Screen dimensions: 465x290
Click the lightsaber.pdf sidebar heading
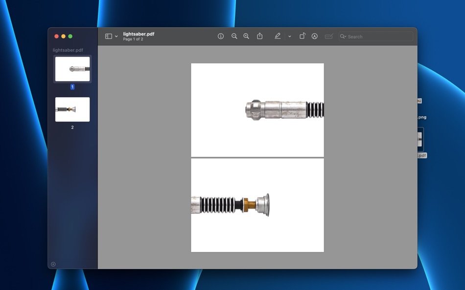coord(68,50)
